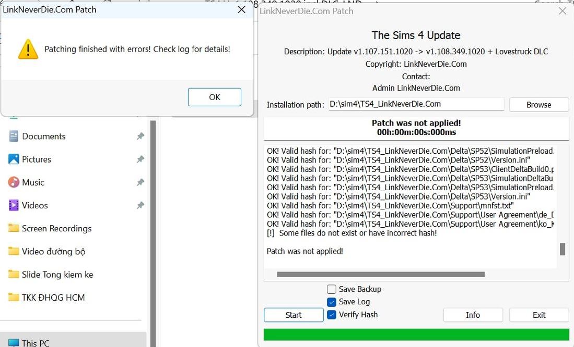Open the patcher Info dialog
The width and height of the screenshot is (574, 347).
(x=473, y=315)
